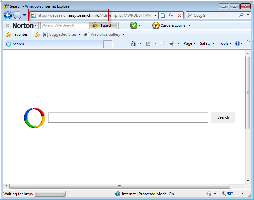Click the blue magnifier search icon
254x200 pixels.
tap(241, 15)
